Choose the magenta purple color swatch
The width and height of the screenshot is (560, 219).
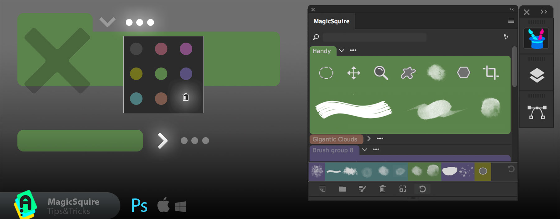point(186,49)
